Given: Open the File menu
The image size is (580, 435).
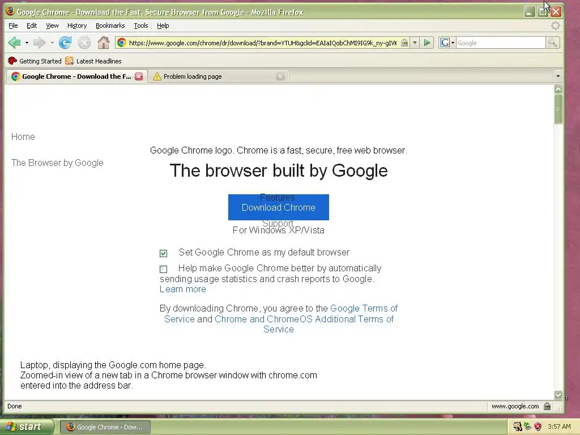Looking at the screenshot, I should [x=14, y=25].
